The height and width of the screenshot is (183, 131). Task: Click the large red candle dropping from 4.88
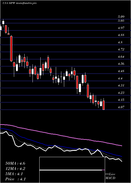[11, 49]
